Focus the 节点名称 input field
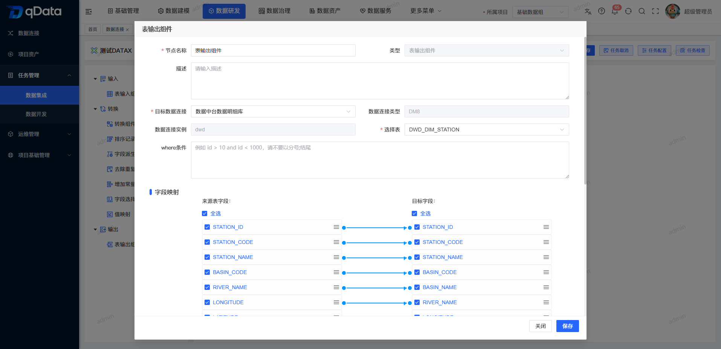Image resolution: width=721 pixels, height=349 pixels. [273, 50]
